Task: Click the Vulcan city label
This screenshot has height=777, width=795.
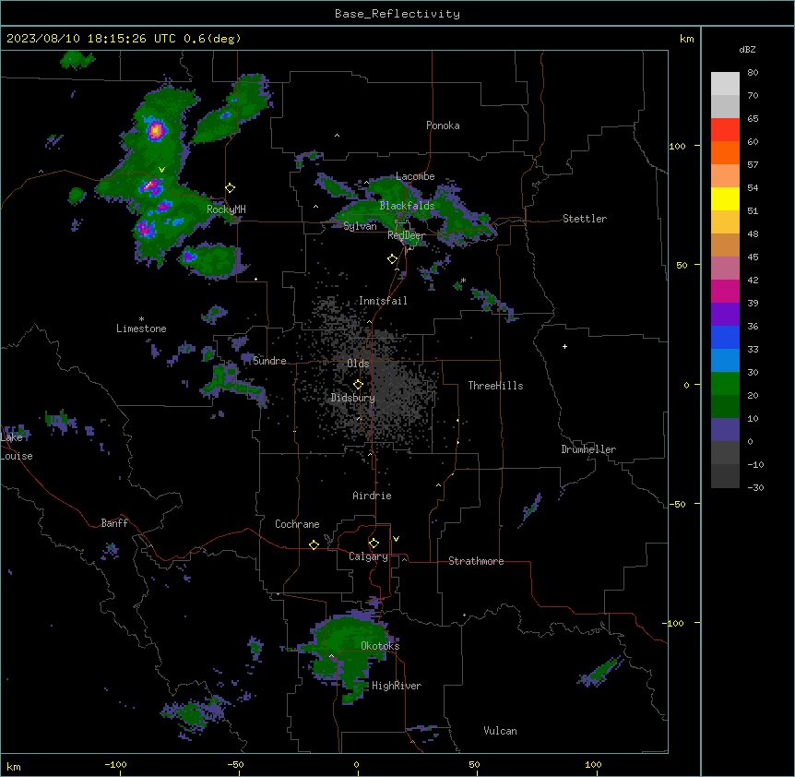Action: (500, 731)
